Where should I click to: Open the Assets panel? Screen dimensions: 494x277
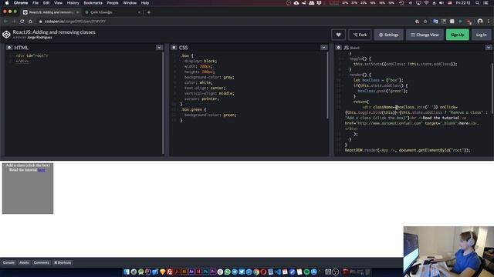[x=24, y=262]
